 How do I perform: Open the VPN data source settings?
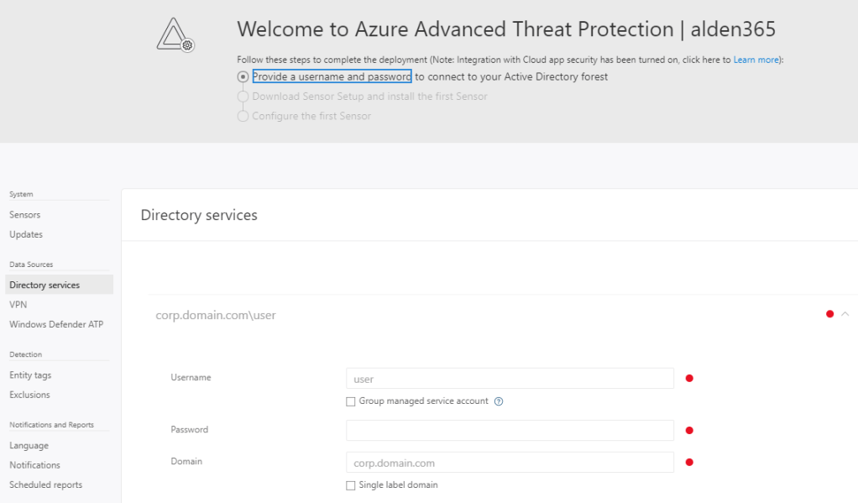point(18,305)
